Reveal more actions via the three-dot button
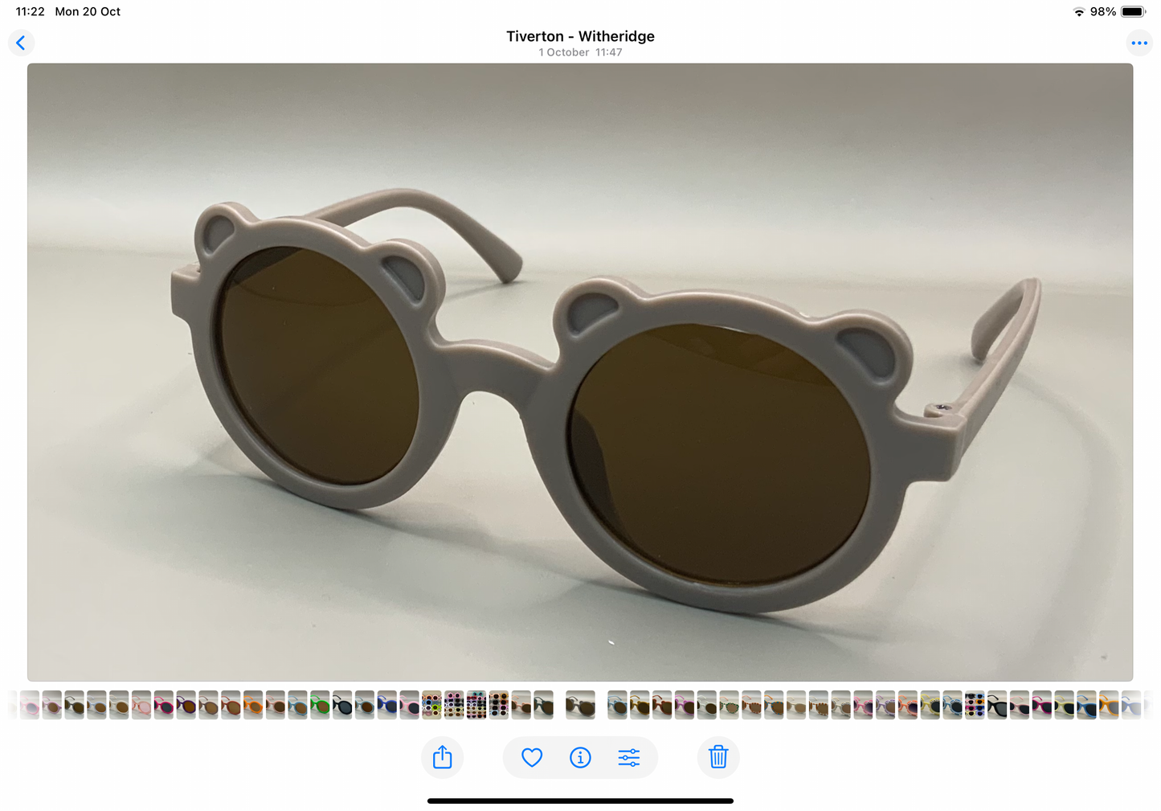Viewport: 1161px width, 811px height. 1139,43
